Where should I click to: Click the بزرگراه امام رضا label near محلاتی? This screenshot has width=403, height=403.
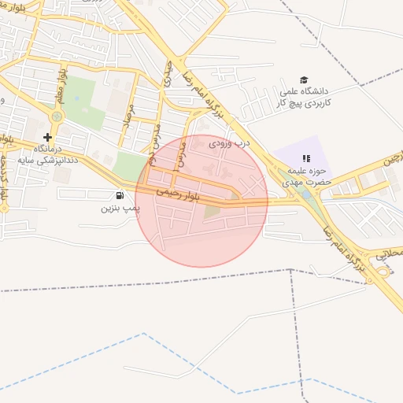(x=345, y=248)
